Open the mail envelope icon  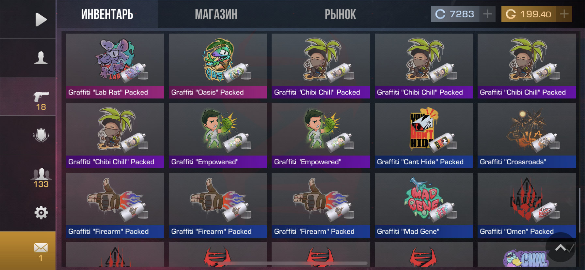pos(41,251)
